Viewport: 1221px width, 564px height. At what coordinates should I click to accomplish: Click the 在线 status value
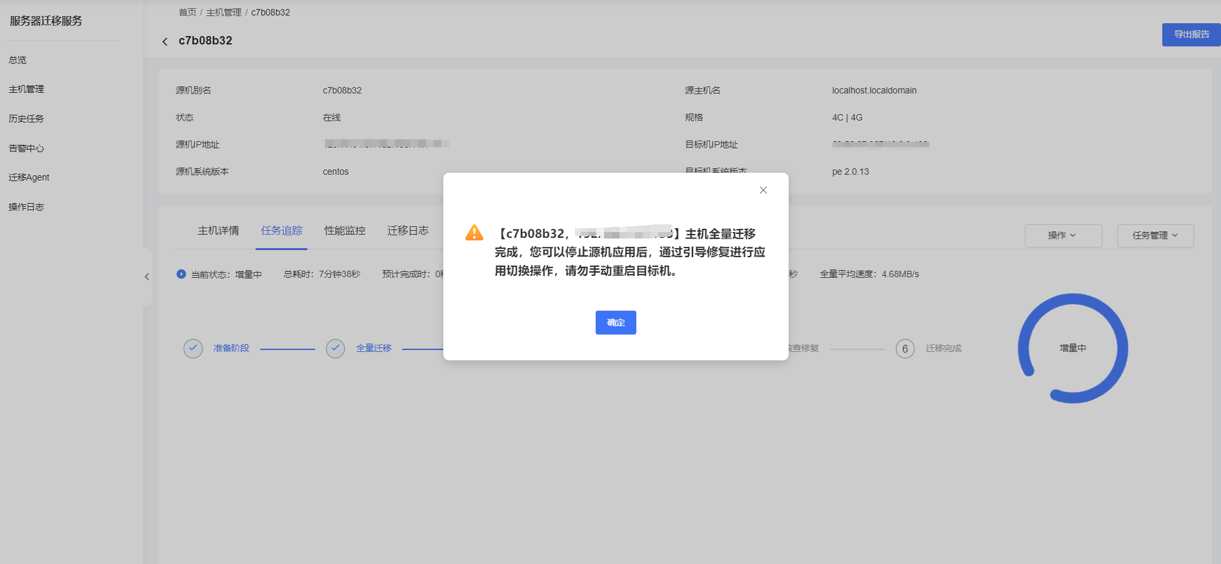(x=332, y=117)
